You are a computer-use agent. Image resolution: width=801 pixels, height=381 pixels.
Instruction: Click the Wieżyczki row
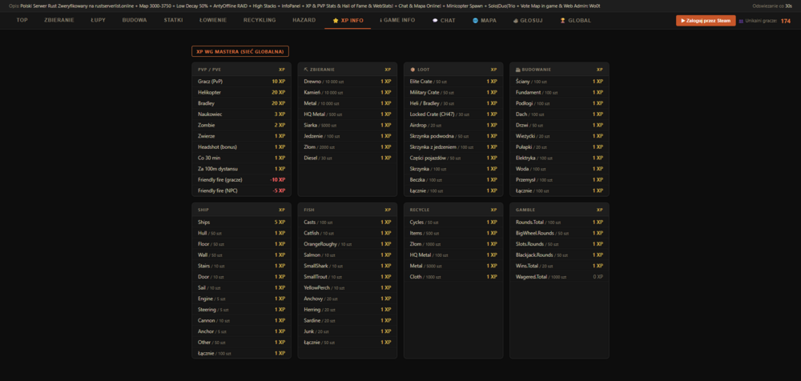click(559, 136)
